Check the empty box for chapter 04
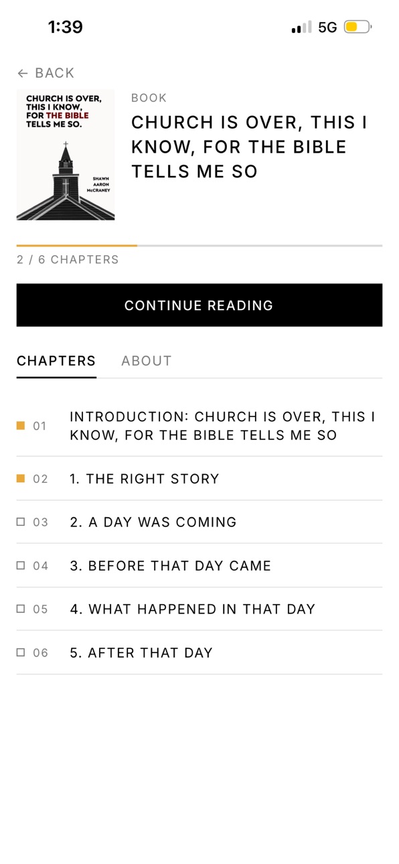This screenshot has height=864, width=399. pyautogui.click(x=21, y=565)
